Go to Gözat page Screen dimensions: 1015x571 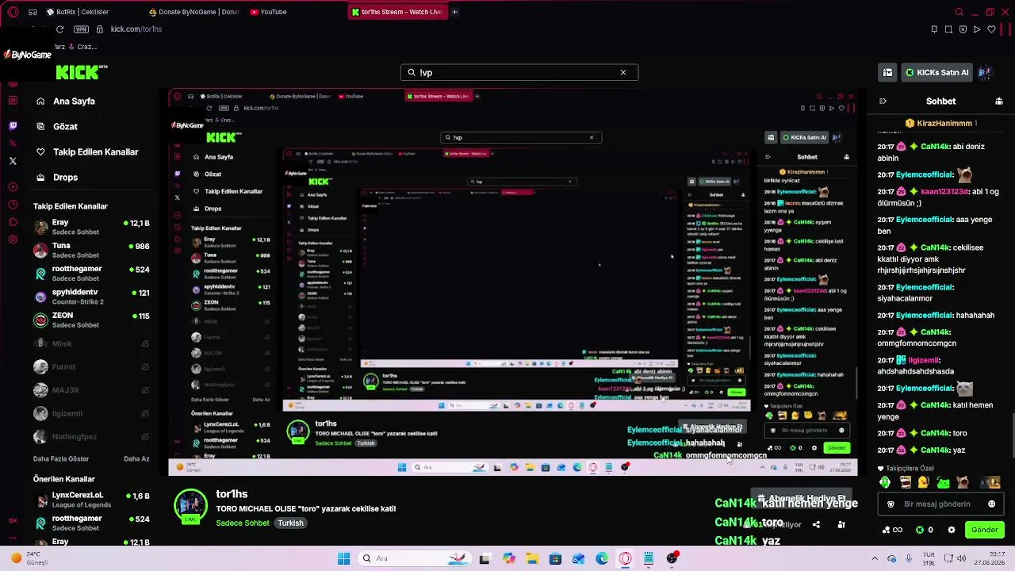coord(65,126)
